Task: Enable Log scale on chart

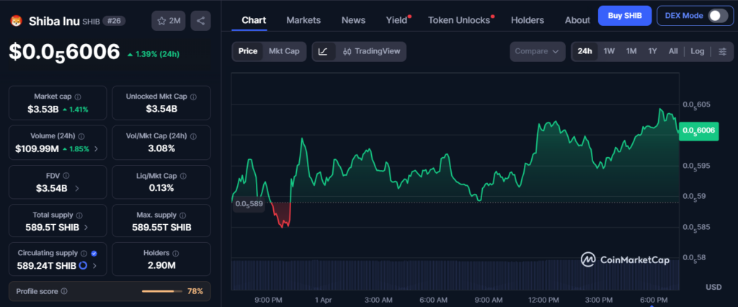Action: pos(697,51)
